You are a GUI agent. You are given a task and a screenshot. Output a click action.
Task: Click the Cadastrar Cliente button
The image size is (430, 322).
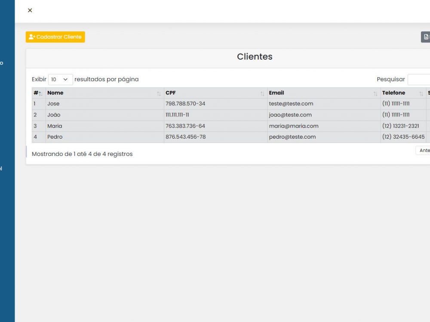point(55,37)
